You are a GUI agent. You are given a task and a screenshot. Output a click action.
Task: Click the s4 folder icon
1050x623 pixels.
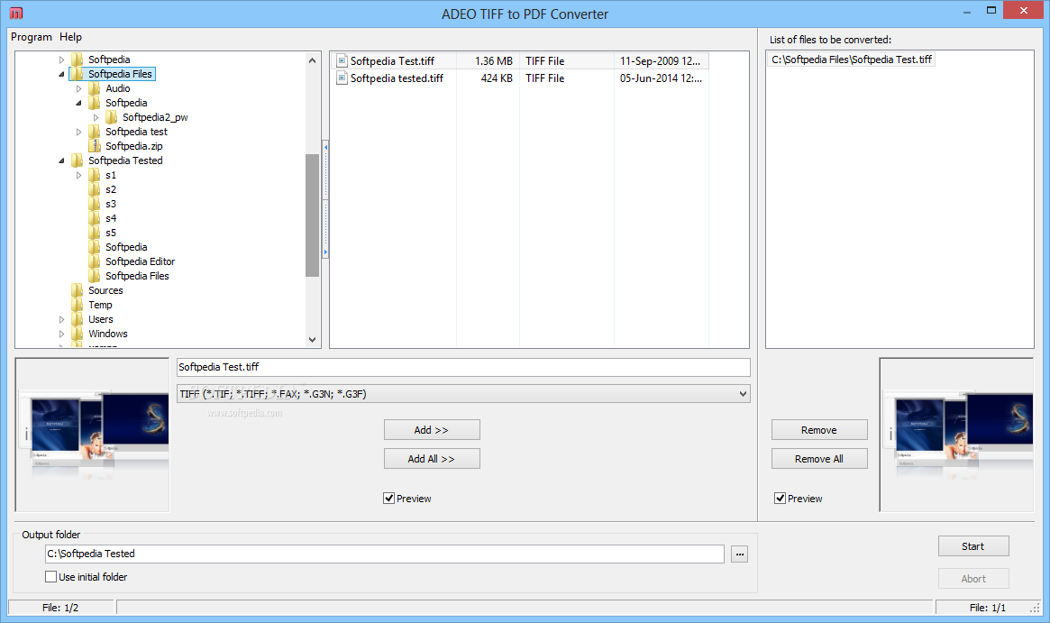tap(95, 218)
